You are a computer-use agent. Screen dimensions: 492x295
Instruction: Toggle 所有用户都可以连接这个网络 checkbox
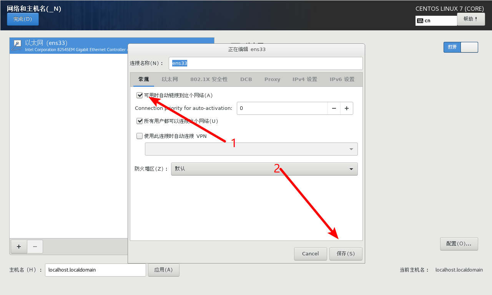pos(140,121)
